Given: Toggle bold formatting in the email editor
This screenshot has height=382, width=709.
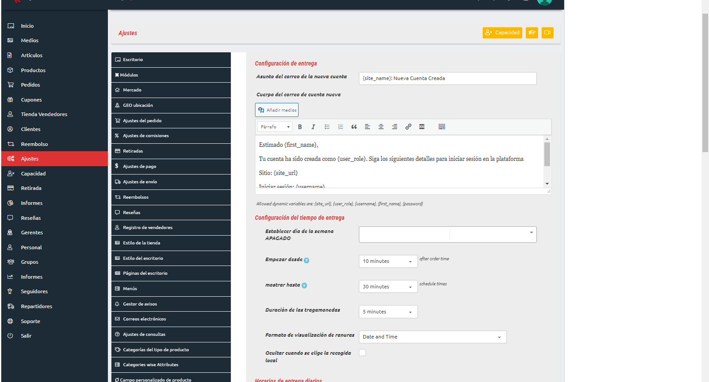Looking at the screenshot, I should coord(300,127).
